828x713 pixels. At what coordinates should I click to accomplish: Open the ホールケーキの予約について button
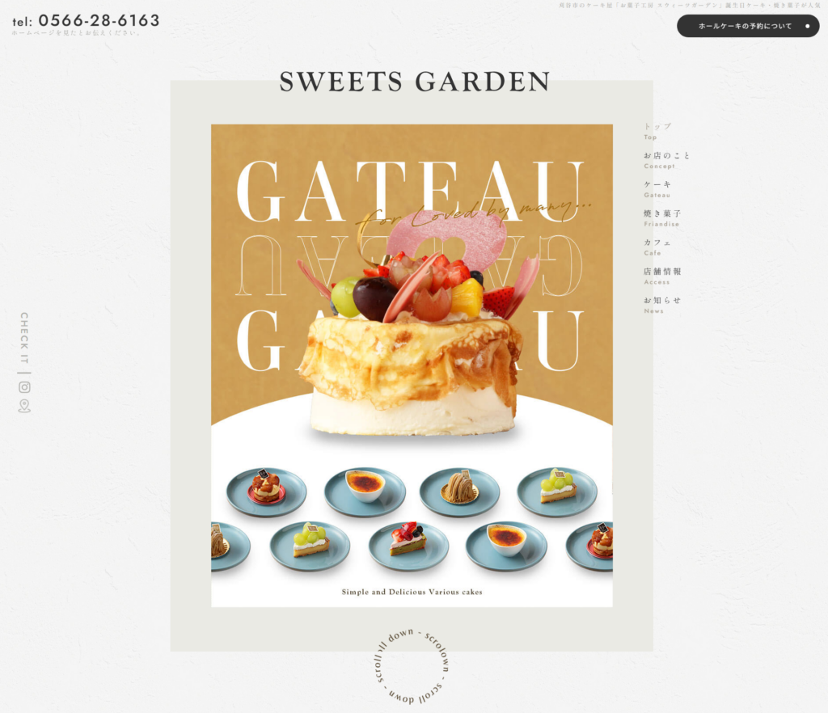(x=748, y=26)
